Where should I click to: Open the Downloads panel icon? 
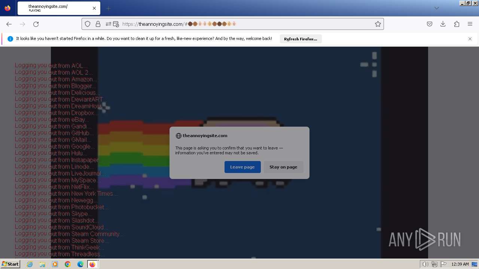coord(443,24)
